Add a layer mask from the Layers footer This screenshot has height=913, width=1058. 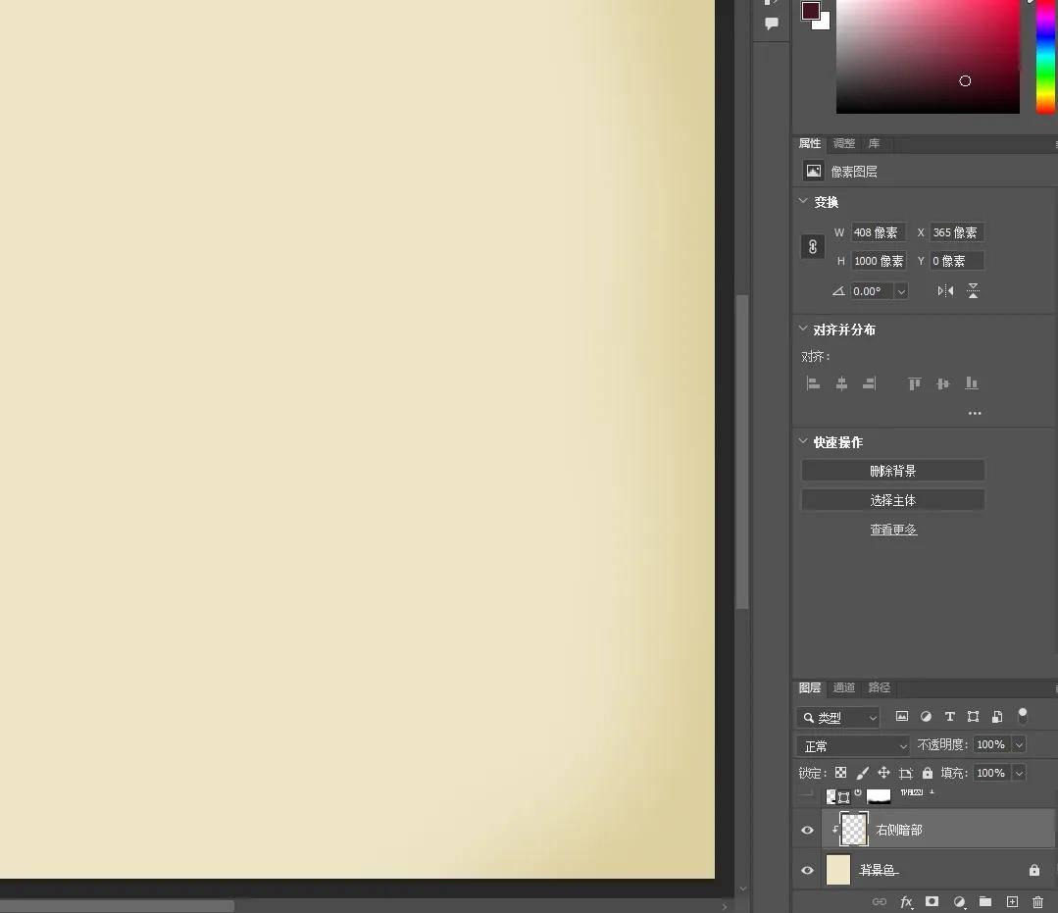click(932, 901)
